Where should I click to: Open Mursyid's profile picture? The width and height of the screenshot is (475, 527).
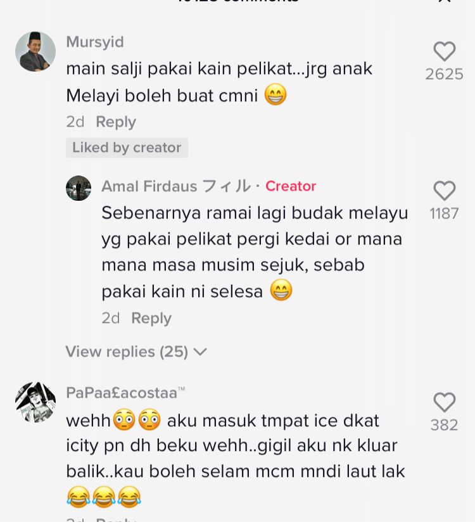(x=35, y=51)
